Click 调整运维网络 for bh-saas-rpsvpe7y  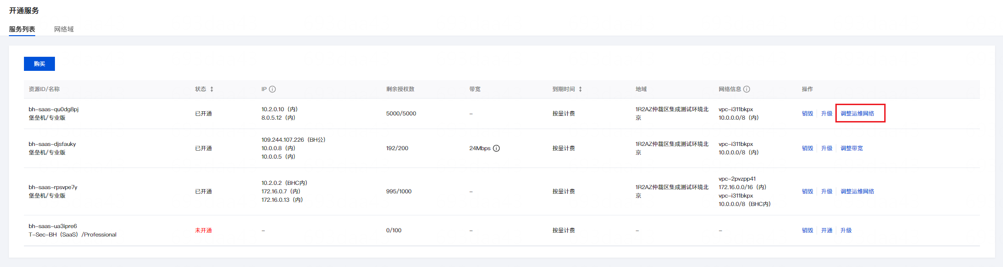857,191
